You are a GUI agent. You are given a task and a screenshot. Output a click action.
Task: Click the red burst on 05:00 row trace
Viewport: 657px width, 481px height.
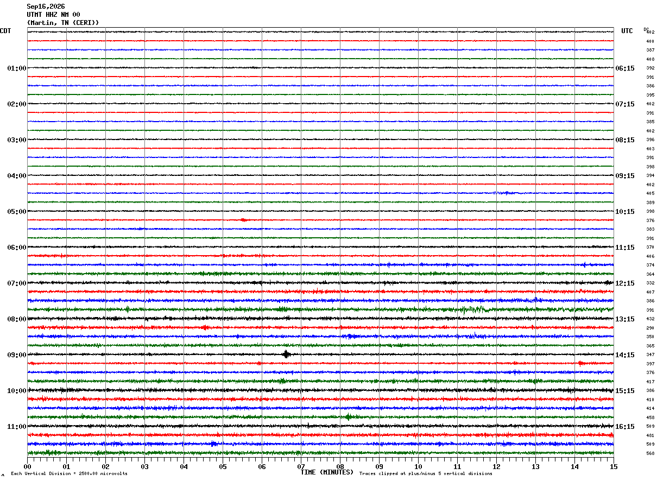click(244, 220)
